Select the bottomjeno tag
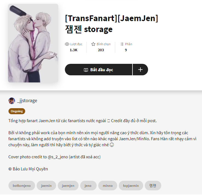 click(22, 186)
